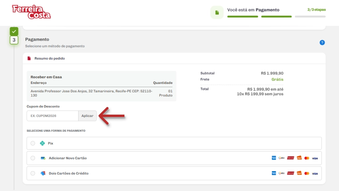The height and width of the screenshot is (191, 339).
Task: Click the step 3 number badge
Action: pyautogui.click(x=14, y=40)
